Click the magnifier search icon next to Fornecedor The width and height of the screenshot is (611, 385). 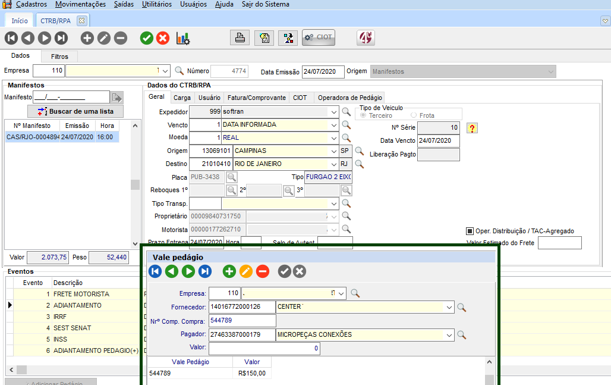[461, 307]
